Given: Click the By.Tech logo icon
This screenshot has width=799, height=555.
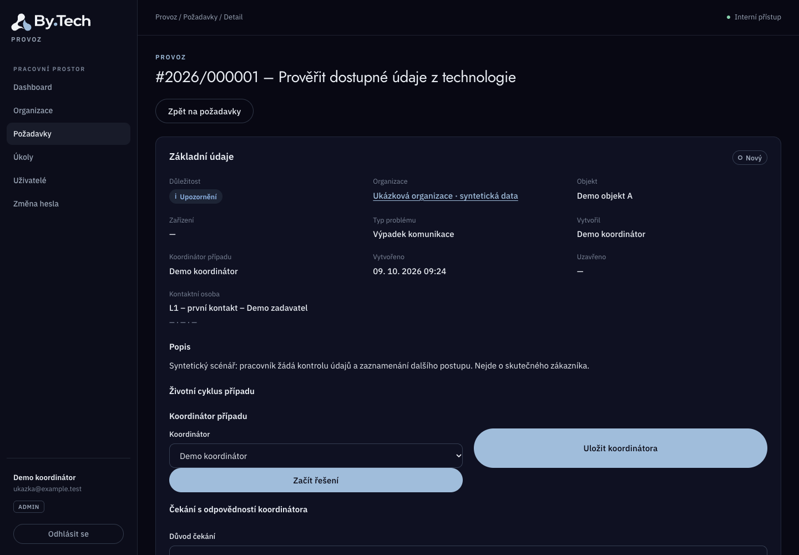Looking at the screenshot, I should tap(21, 22).
